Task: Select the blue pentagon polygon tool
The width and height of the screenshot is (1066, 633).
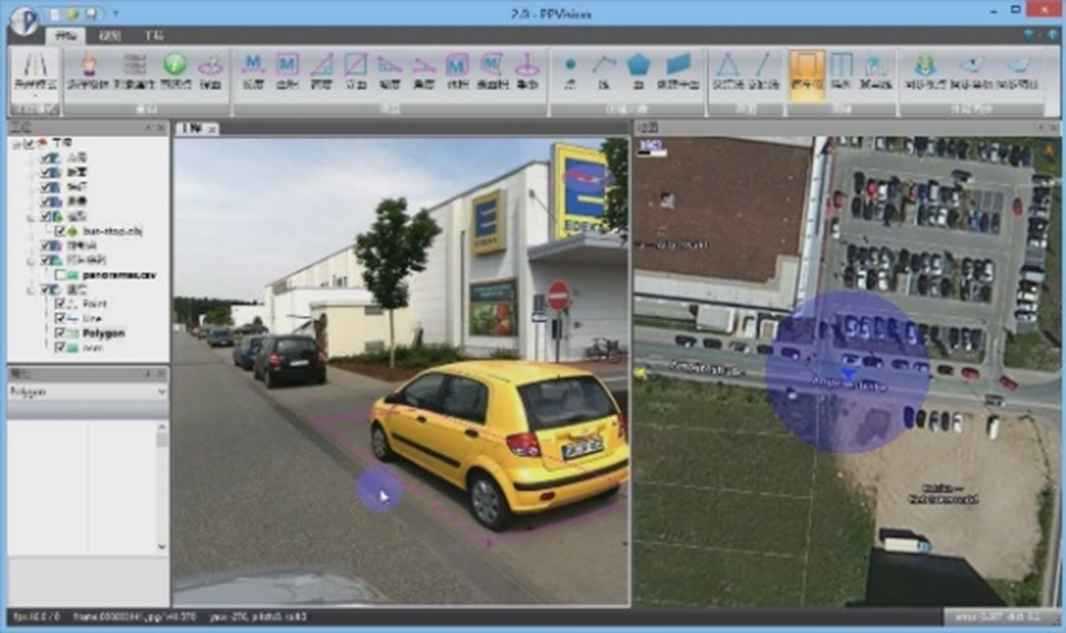Action: tap(638, 67)
